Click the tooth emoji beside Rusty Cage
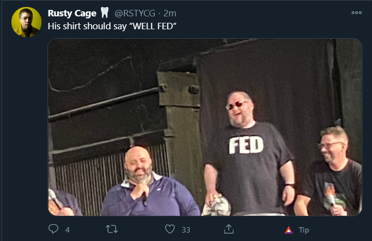The image size is (372, 241). coord(105,12)
